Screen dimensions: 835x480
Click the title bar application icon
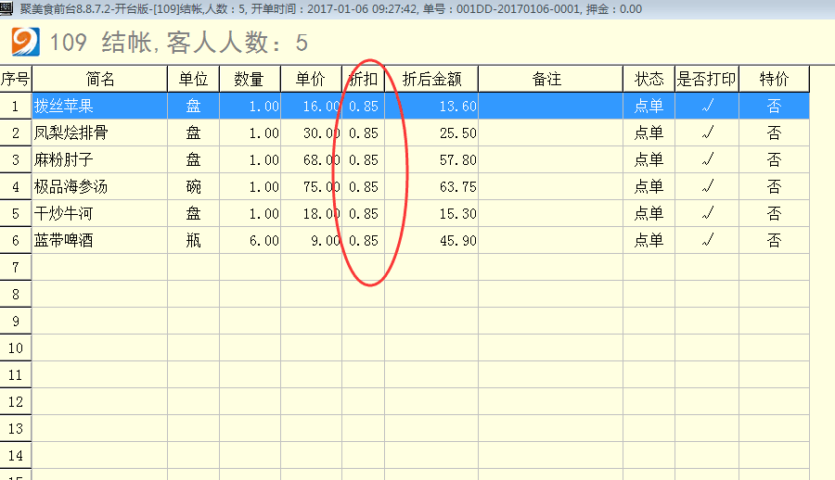7,8
